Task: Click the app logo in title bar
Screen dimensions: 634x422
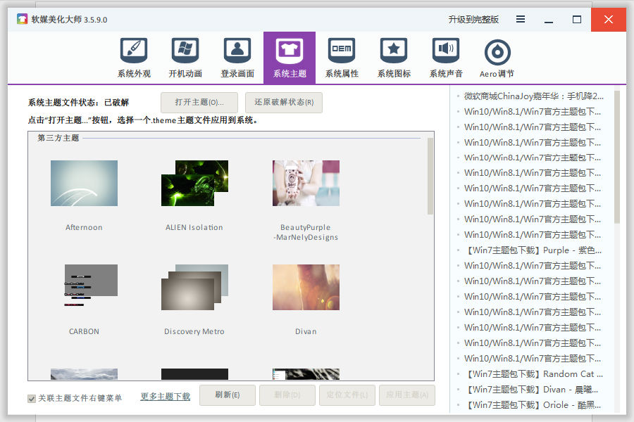Action: [23, 19]
